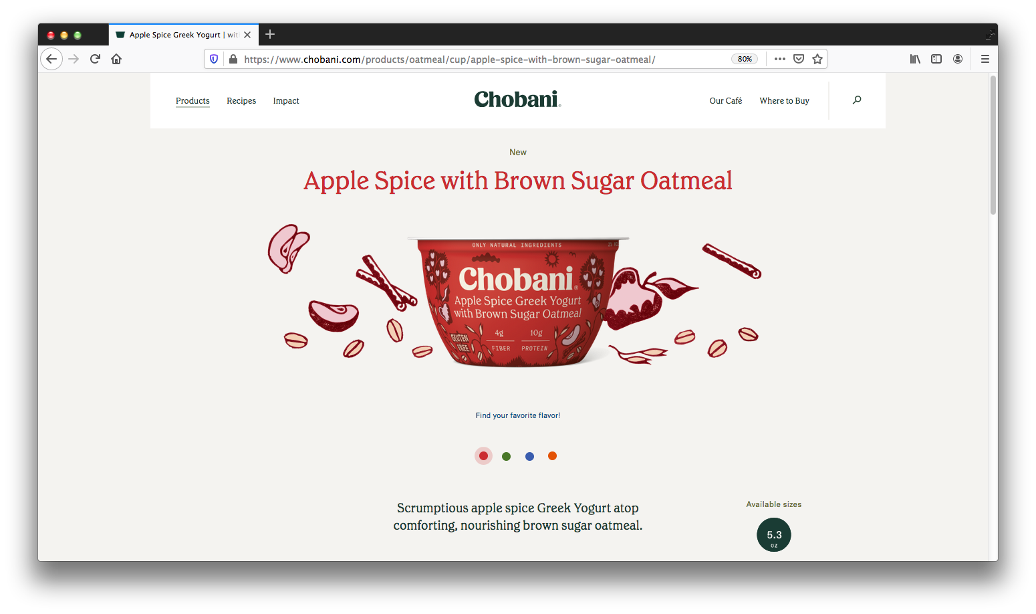Screen dimensions: 1036x614
Task: Open a new browser tab with plus
Action: click(270, 35)
